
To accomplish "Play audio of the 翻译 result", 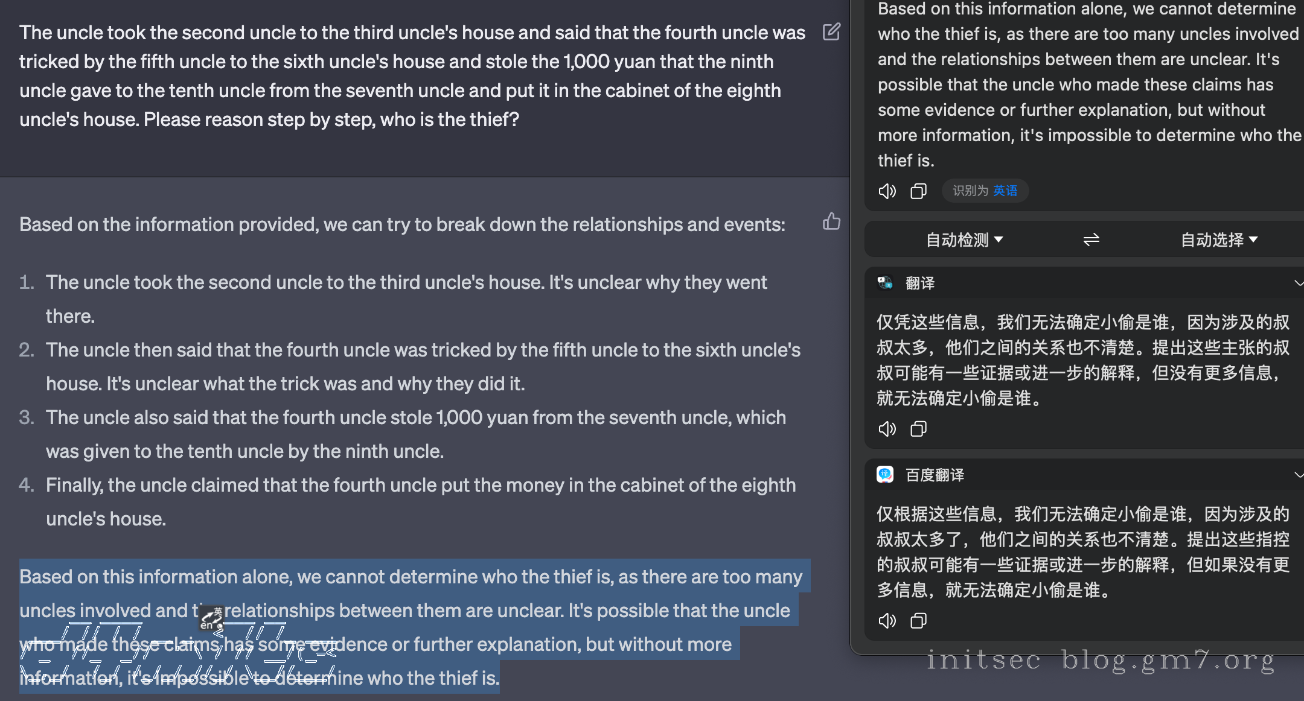I will tap(887, 429).
